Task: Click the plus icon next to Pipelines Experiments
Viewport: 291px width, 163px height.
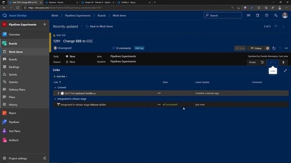Action: [x=45, y=24]
